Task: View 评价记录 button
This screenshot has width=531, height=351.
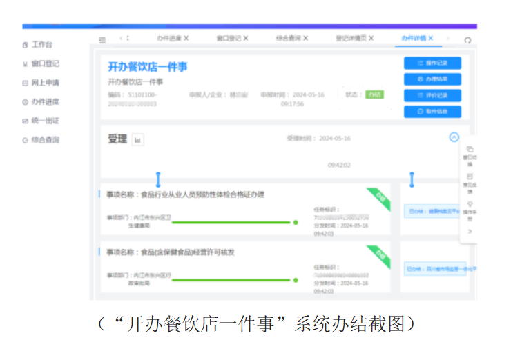Action: [432, 95]
